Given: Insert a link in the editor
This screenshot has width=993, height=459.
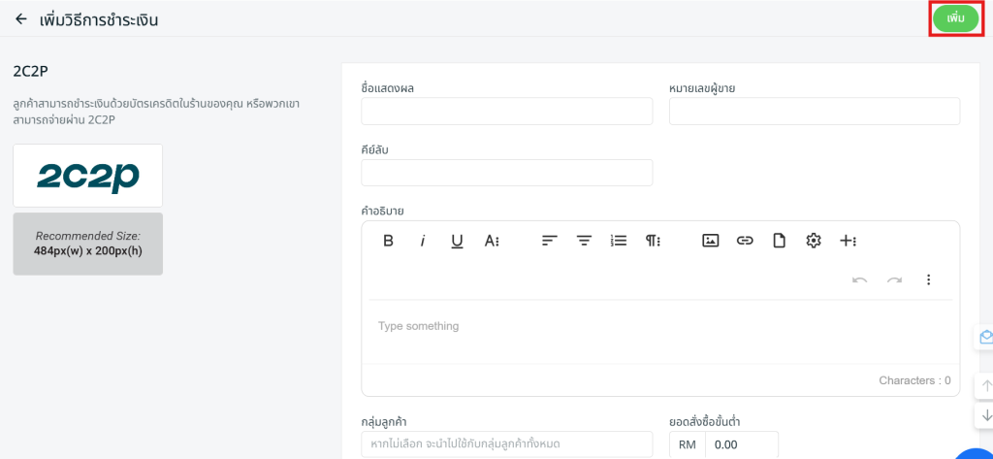Looking at the screenshot, I should (745, 241).
